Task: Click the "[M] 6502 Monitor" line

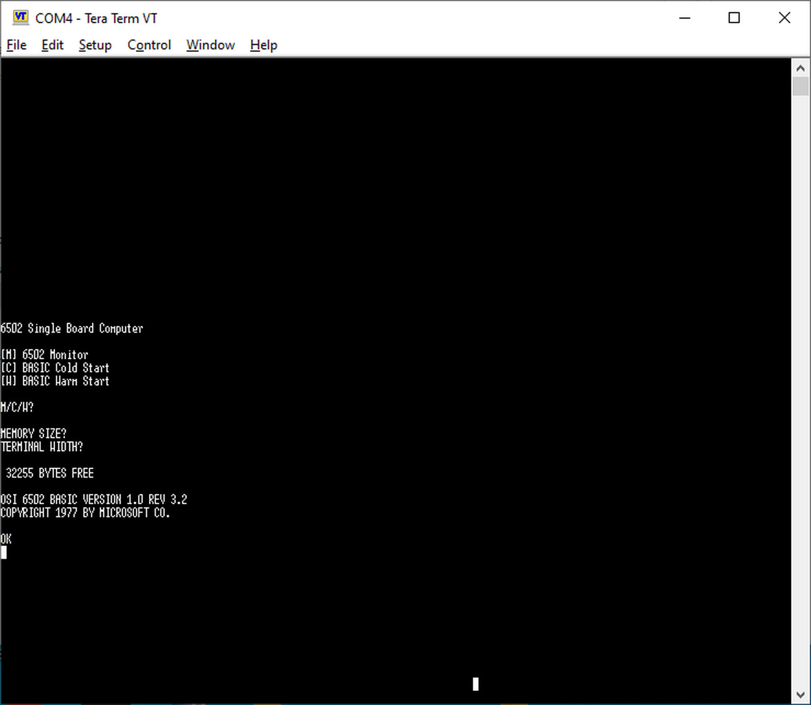Action: (x=44, y=355)
